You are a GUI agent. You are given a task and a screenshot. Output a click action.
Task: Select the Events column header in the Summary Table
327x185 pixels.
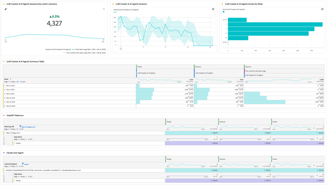140,67
